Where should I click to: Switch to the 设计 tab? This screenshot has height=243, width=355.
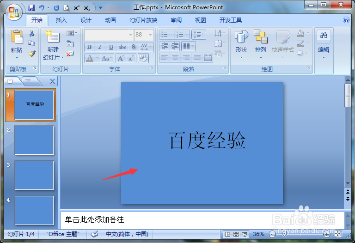point(86,20)
